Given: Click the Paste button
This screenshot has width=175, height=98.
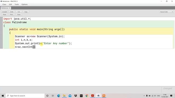Looking at the screenshot, I should [5, 14].
